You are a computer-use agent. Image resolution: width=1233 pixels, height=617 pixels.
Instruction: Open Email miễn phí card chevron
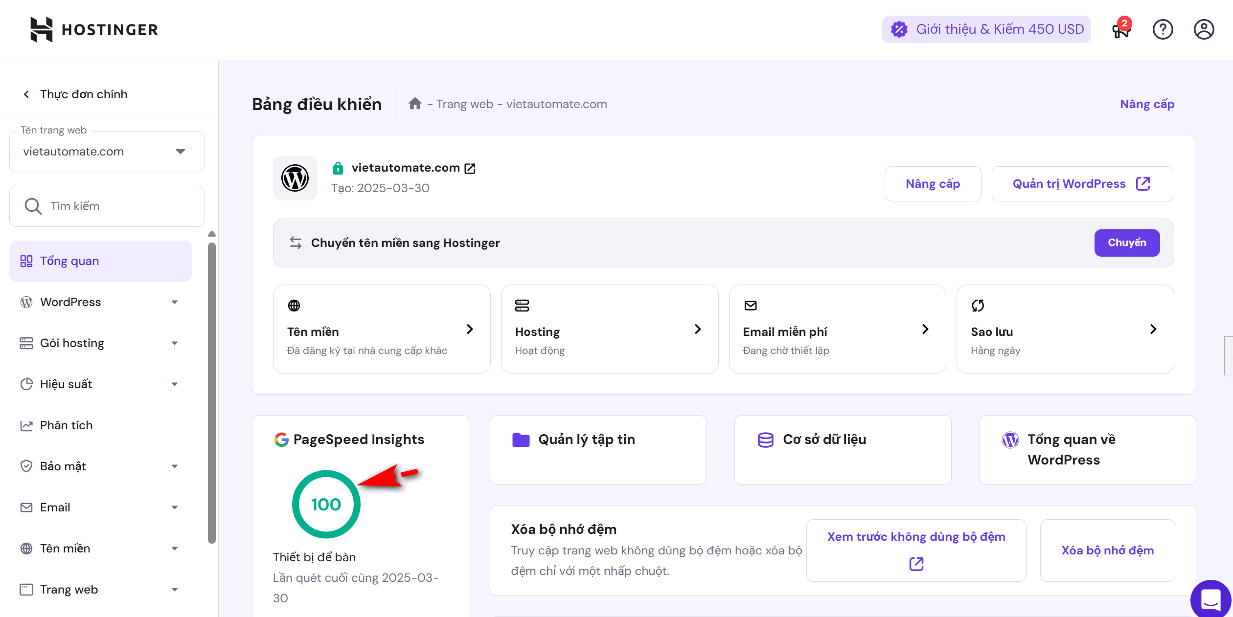[925, 329]
